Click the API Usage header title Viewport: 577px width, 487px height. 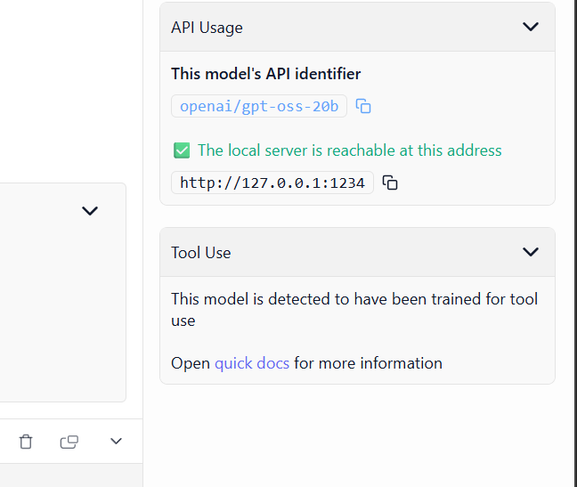pyautogui.click(x=207, y=28)
